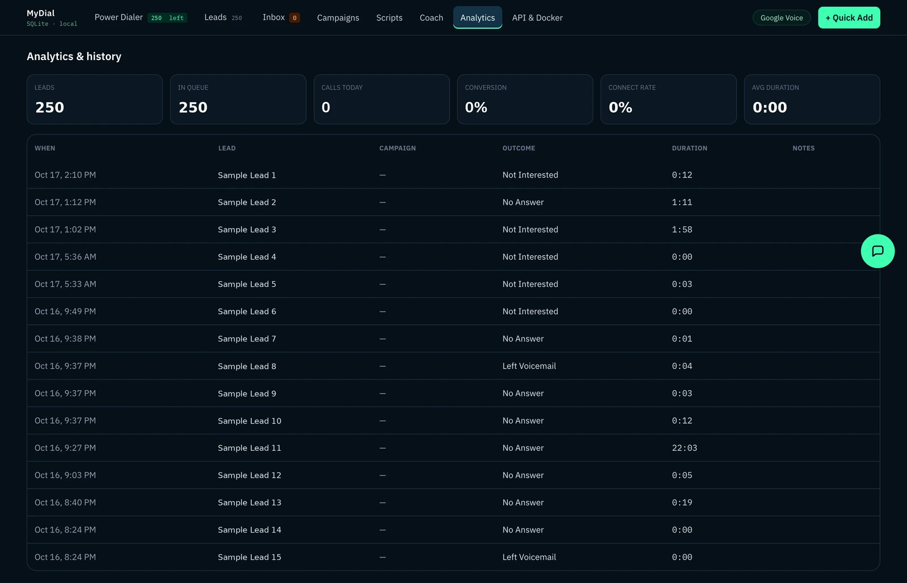
Task: Open the Inbox tab
Action: (281, 18)
